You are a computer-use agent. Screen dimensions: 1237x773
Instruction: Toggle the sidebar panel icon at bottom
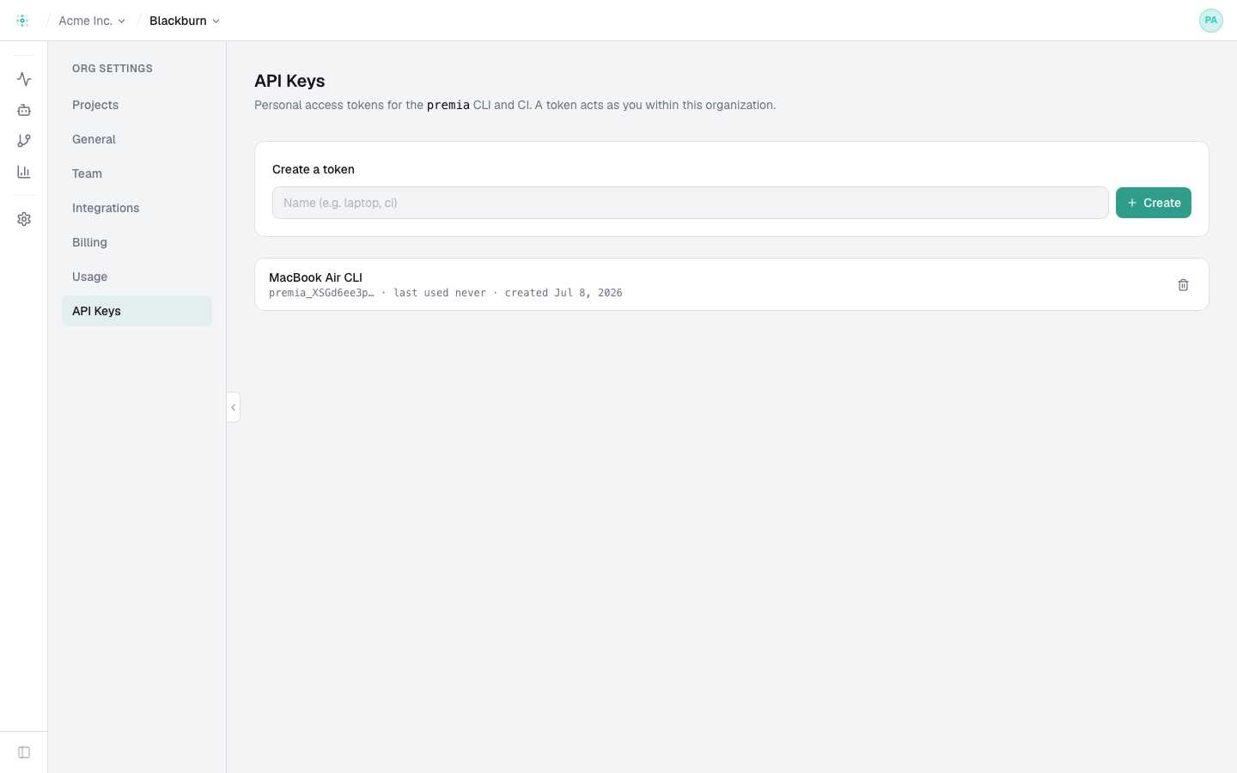(24, 752)
